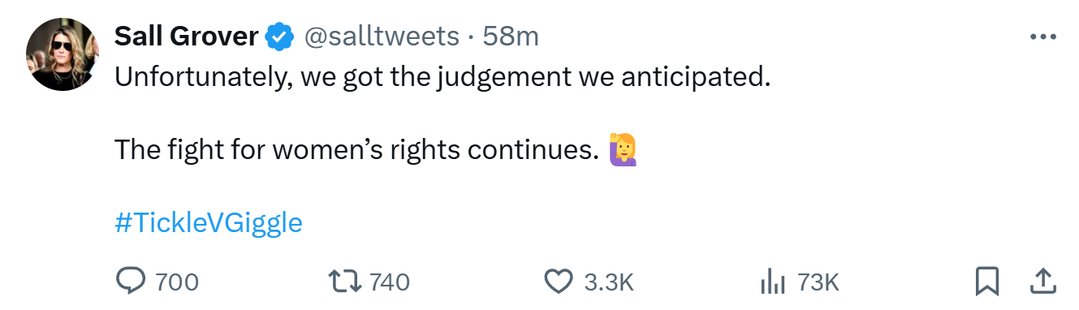Click the 'The fight for women's rights continues' line
The width and height of the screenshot is (1079, 310).
coord(356,150)
